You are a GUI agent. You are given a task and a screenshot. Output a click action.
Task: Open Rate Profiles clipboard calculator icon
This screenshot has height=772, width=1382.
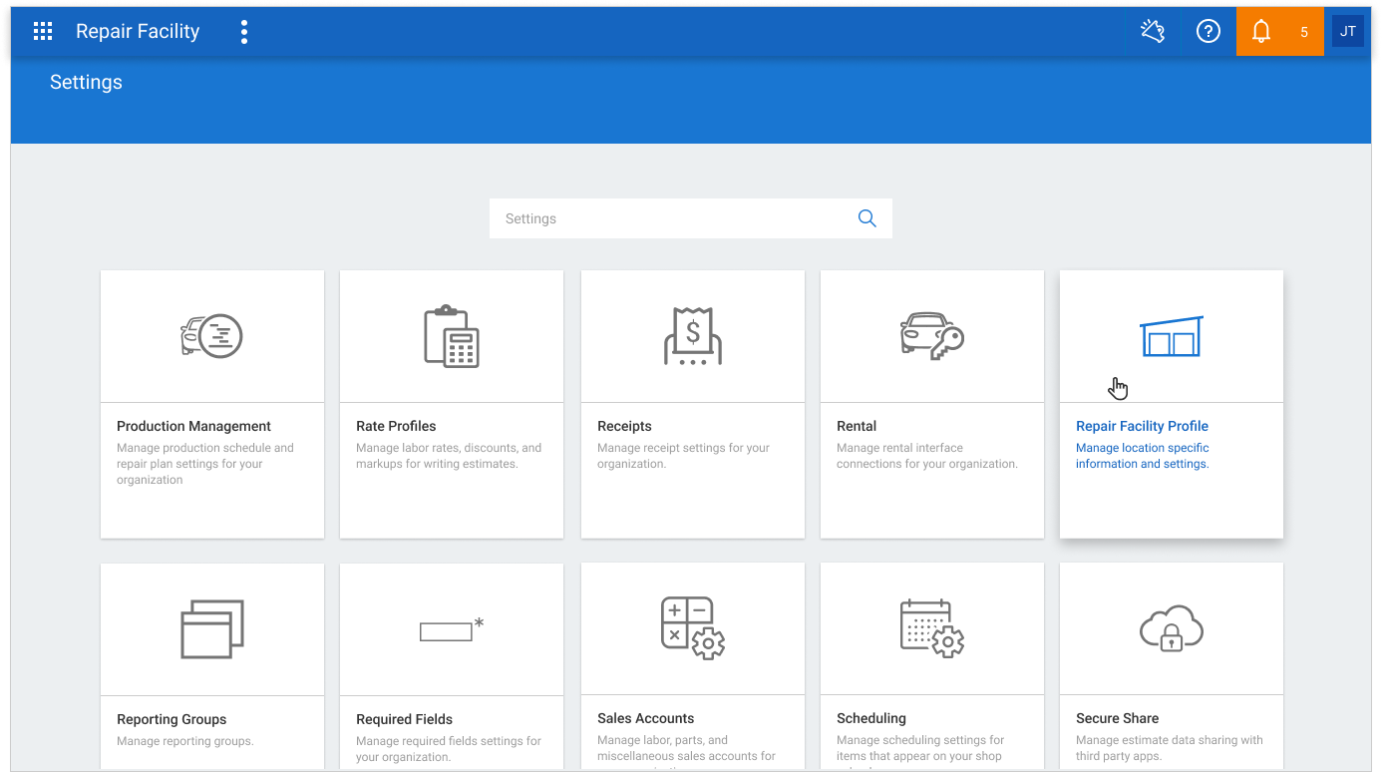[x=452, y=336]
